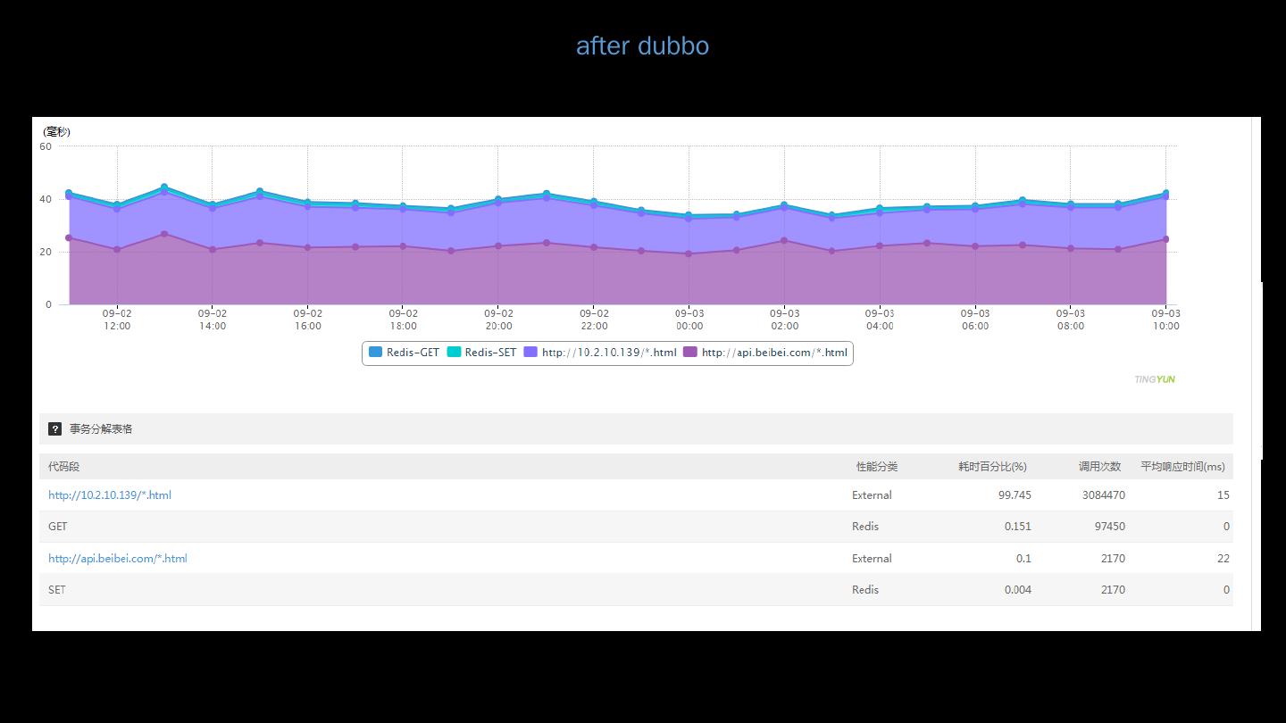This screenshot has width=1286, height=723.
Task: Sort by the 性能分类 column header
Action: pyautogui.click(x=876, y=466)
